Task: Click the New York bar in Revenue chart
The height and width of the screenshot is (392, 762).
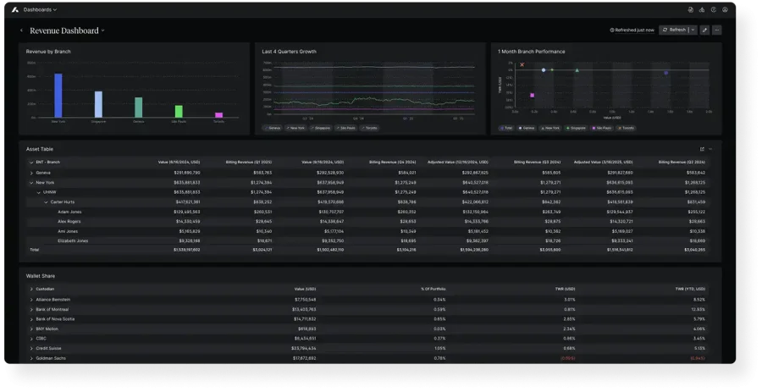Action: click(58, 95)
